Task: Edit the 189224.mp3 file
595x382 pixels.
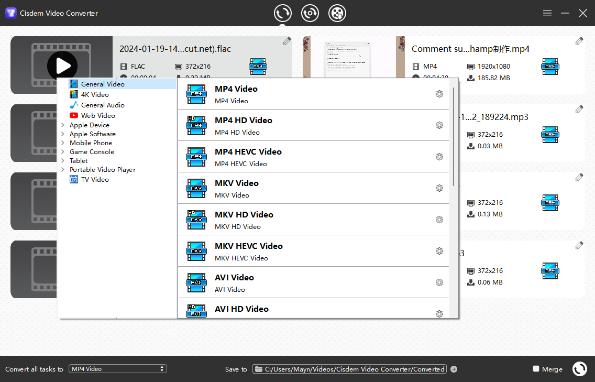Action: point(579,110)
